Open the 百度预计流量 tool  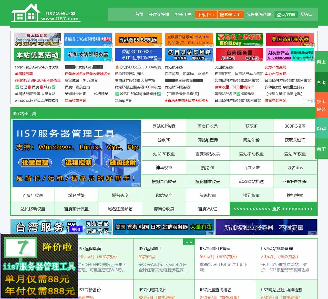[x=76, y=209]
